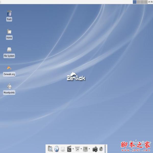Click the top panel's left handle
Viewport: 153px width, 153px height.
tap(1, 2)
